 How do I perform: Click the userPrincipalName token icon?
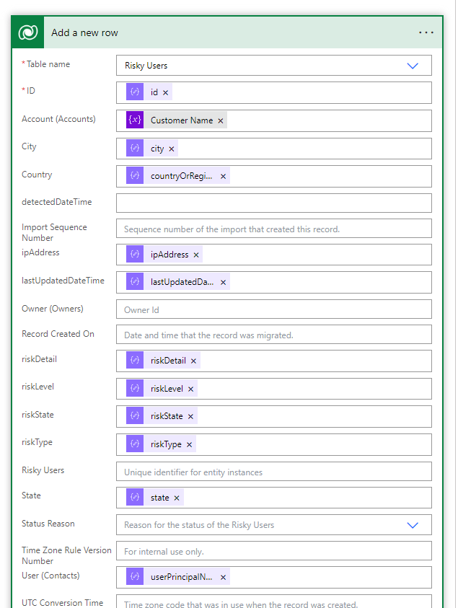[135, 577]
